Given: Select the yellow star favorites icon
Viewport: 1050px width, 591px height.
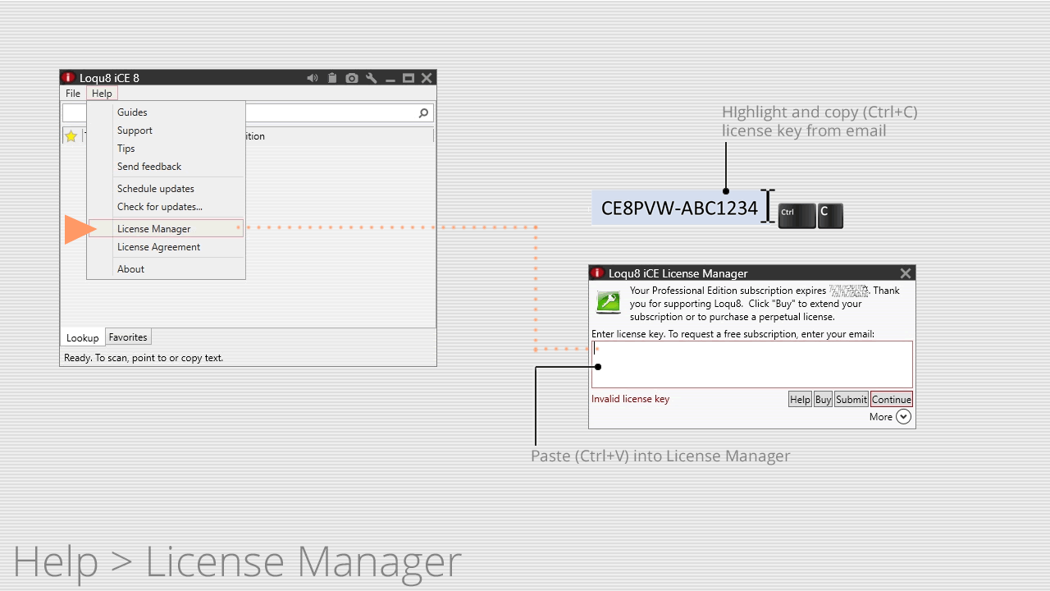Looking at the screenshot, I should click(x=71, y=136).
